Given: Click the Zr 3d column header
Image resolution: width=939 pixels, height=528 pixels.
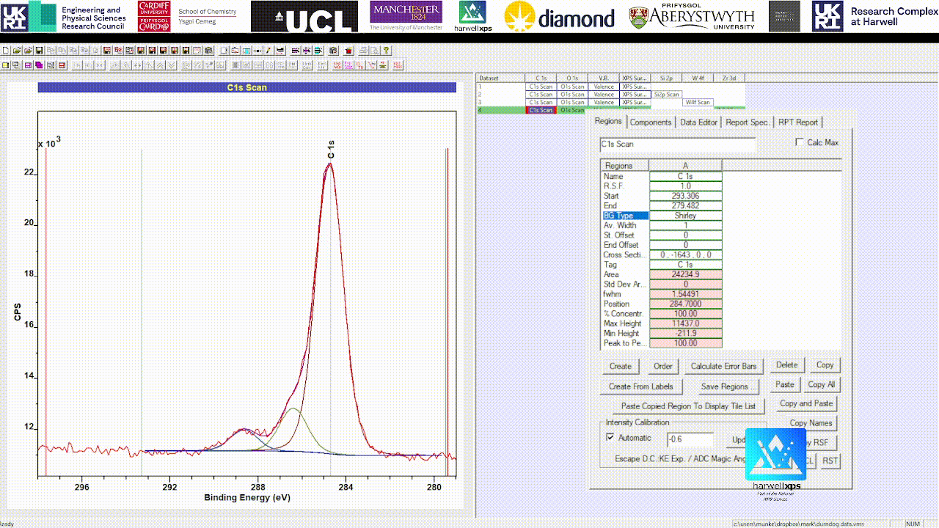Looking at the screenshot, I should [x=729, y=78].
